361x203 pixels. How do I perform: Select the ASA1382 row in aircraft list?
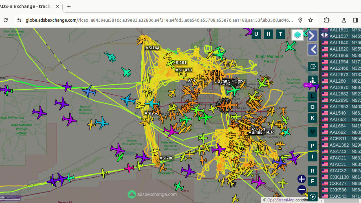click(x=341, y=145)
